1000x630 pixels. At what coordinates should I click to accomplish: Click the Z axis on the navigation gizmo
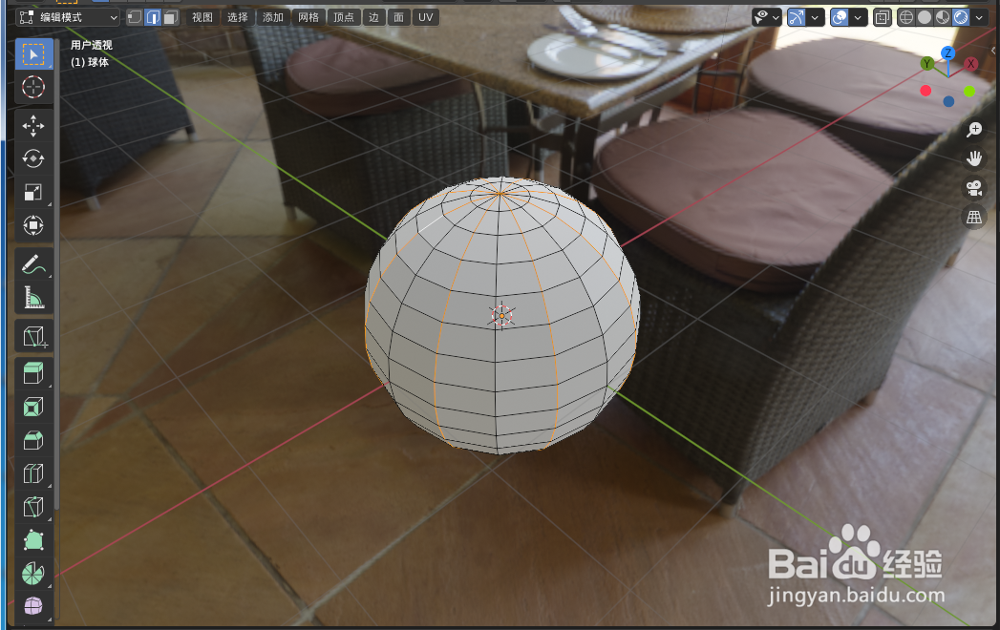point(947,53)
